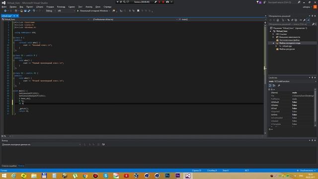Click the editor split-window handle
The width and height of the screenshot is (318, 179).
click(265, 22)
